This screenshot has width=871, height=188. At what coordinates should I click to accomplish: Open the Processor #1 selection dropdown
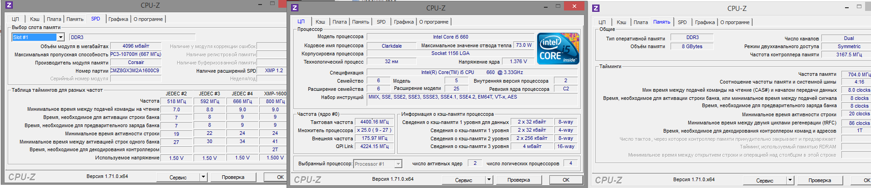click(398, 164)
